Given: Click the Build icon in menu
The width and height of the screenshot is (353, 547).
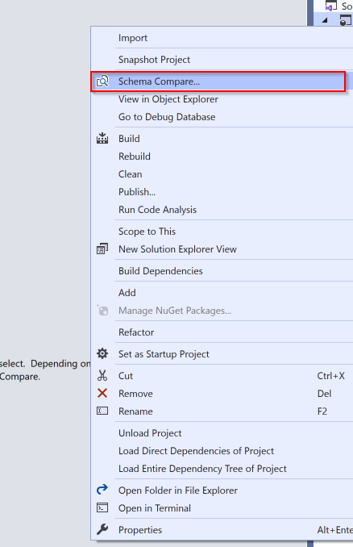Looking at the screenshot, I should coord(102,139).
